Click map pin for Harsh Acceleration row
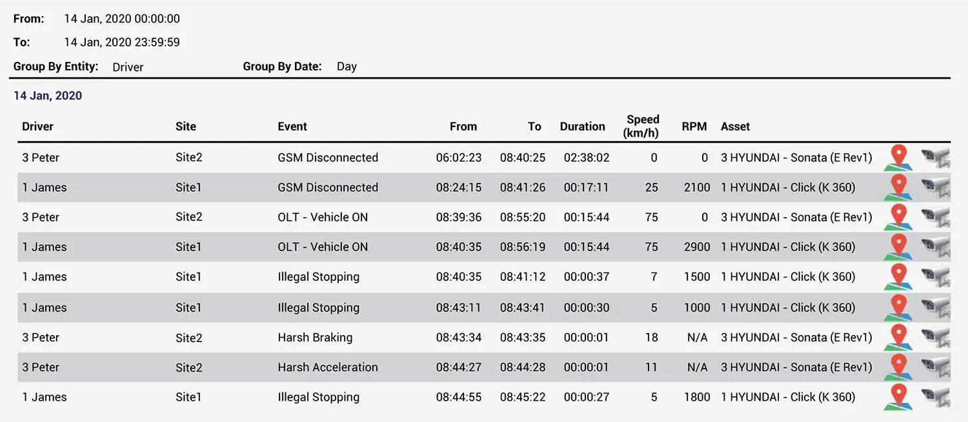Image resolution: width=968 pixels, height=422 pixels. (898, 367)
